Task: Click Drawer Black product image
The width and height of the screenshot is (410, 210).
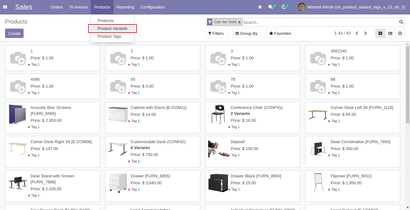Action: point(218,183)
